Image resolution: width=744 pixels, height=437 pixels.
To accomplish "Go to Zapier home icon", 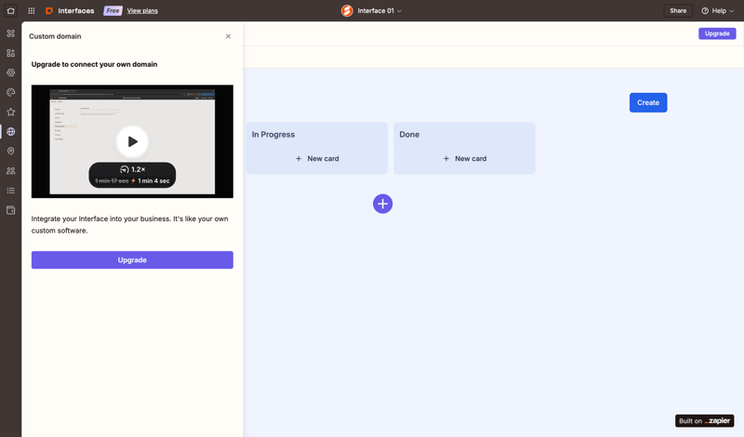I will pyautogui.click(x=10, y=10).
